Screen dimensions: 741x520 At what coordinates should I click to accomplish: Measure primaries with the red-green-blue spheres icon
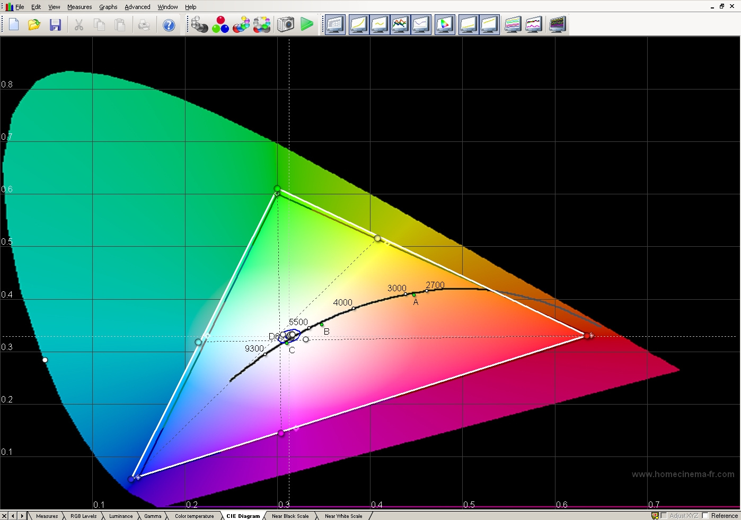click(x=220, y=24)
